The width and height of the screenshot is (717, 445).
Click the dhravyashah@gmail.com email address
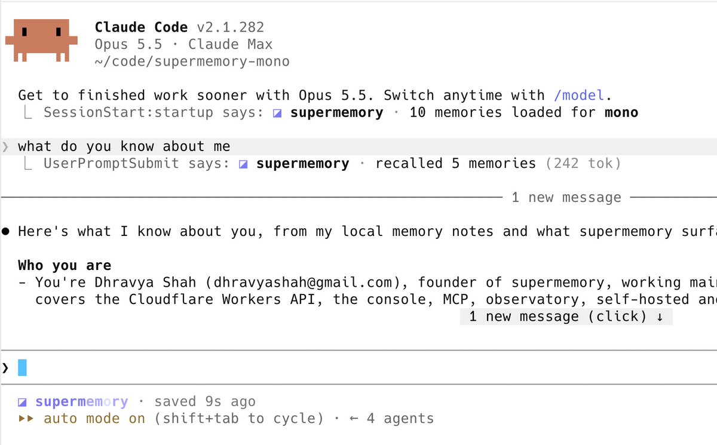(x=307, y=283)
